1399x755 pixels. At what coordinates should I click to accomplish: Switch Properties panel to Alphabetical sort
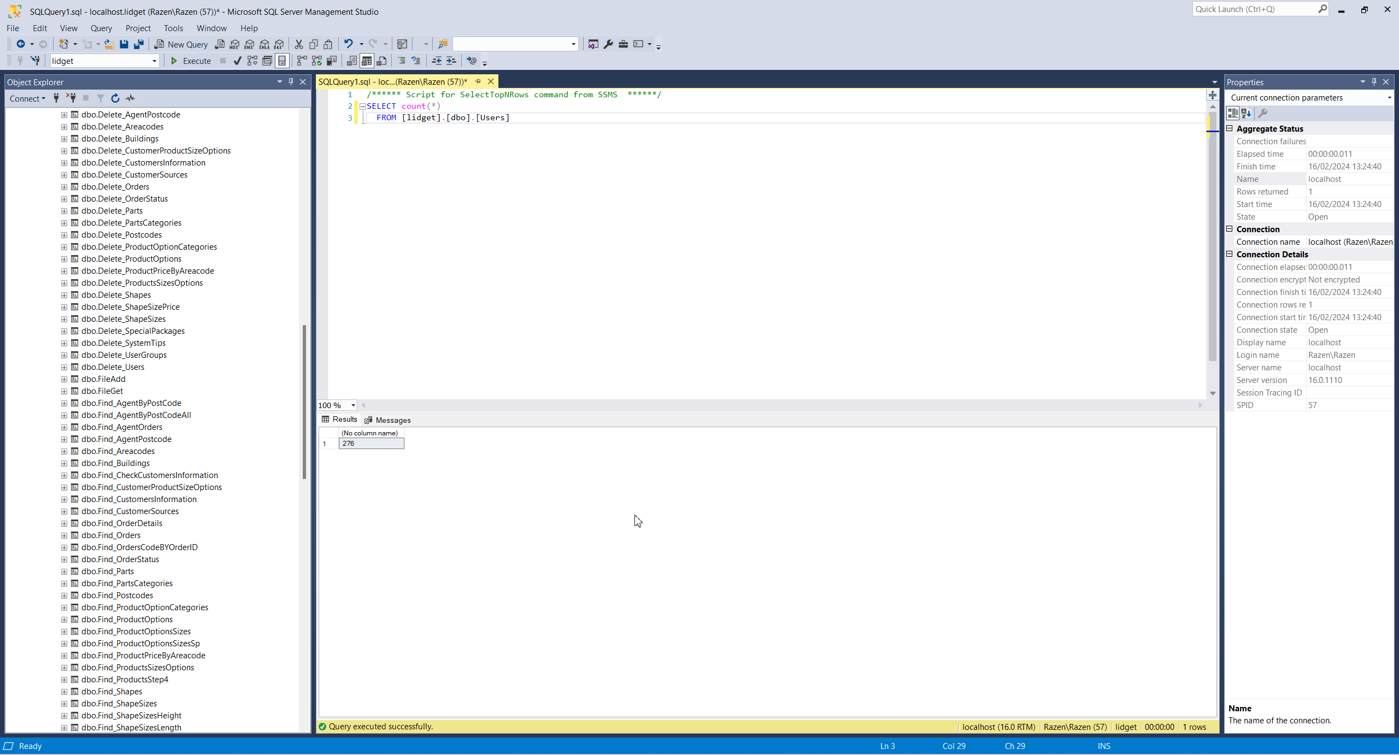tap(1246, 113)
